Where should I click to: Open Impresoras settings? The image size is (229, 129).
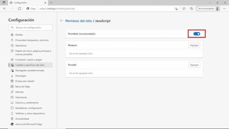tap(30, 97)
